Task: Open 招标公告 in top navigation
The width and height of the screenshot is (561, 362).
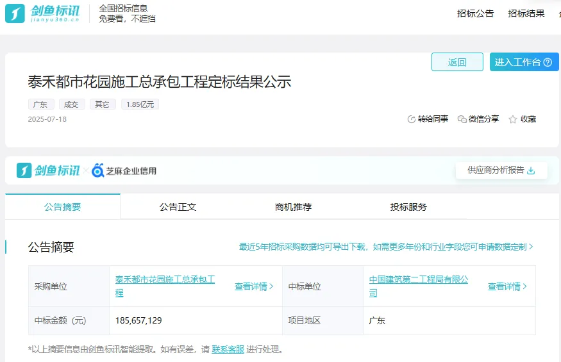Action: click(x=475, y=13)
